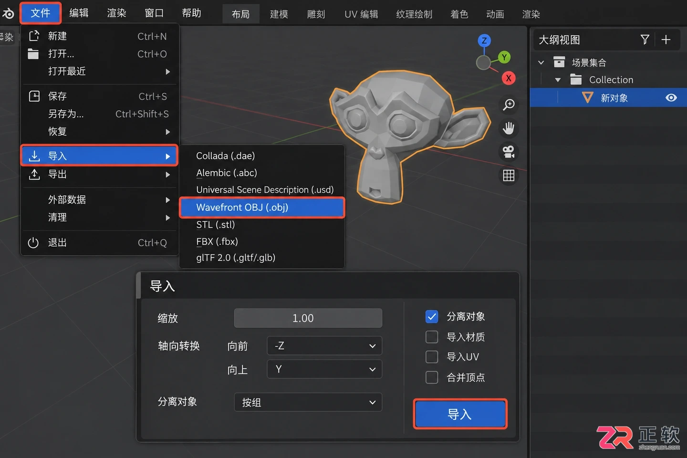Uncheck the 分离对象 checkbox
This screenshot has height=458, width=687.
[x=432, y=317]
